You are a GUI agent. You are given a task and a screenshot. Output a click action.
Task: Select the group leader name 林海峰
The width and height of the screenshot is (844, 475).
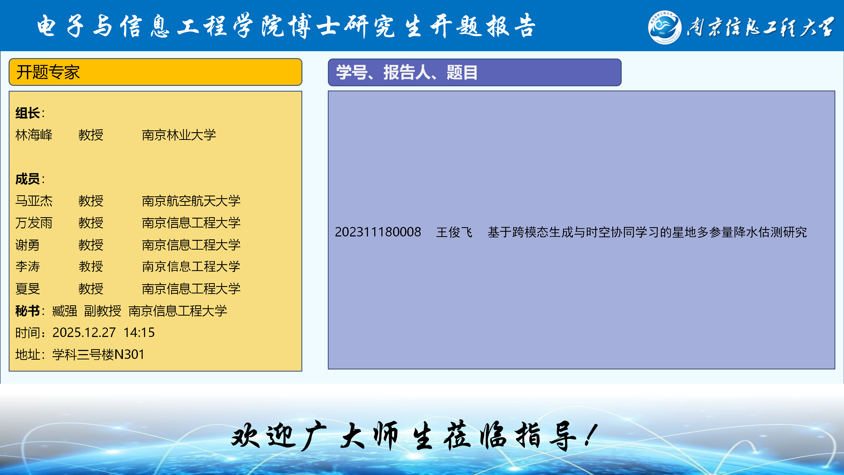pyautogui.click(x=34, y=135)
